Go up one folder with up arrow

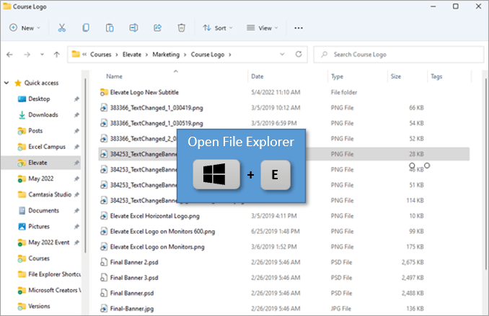click(56, 54)
